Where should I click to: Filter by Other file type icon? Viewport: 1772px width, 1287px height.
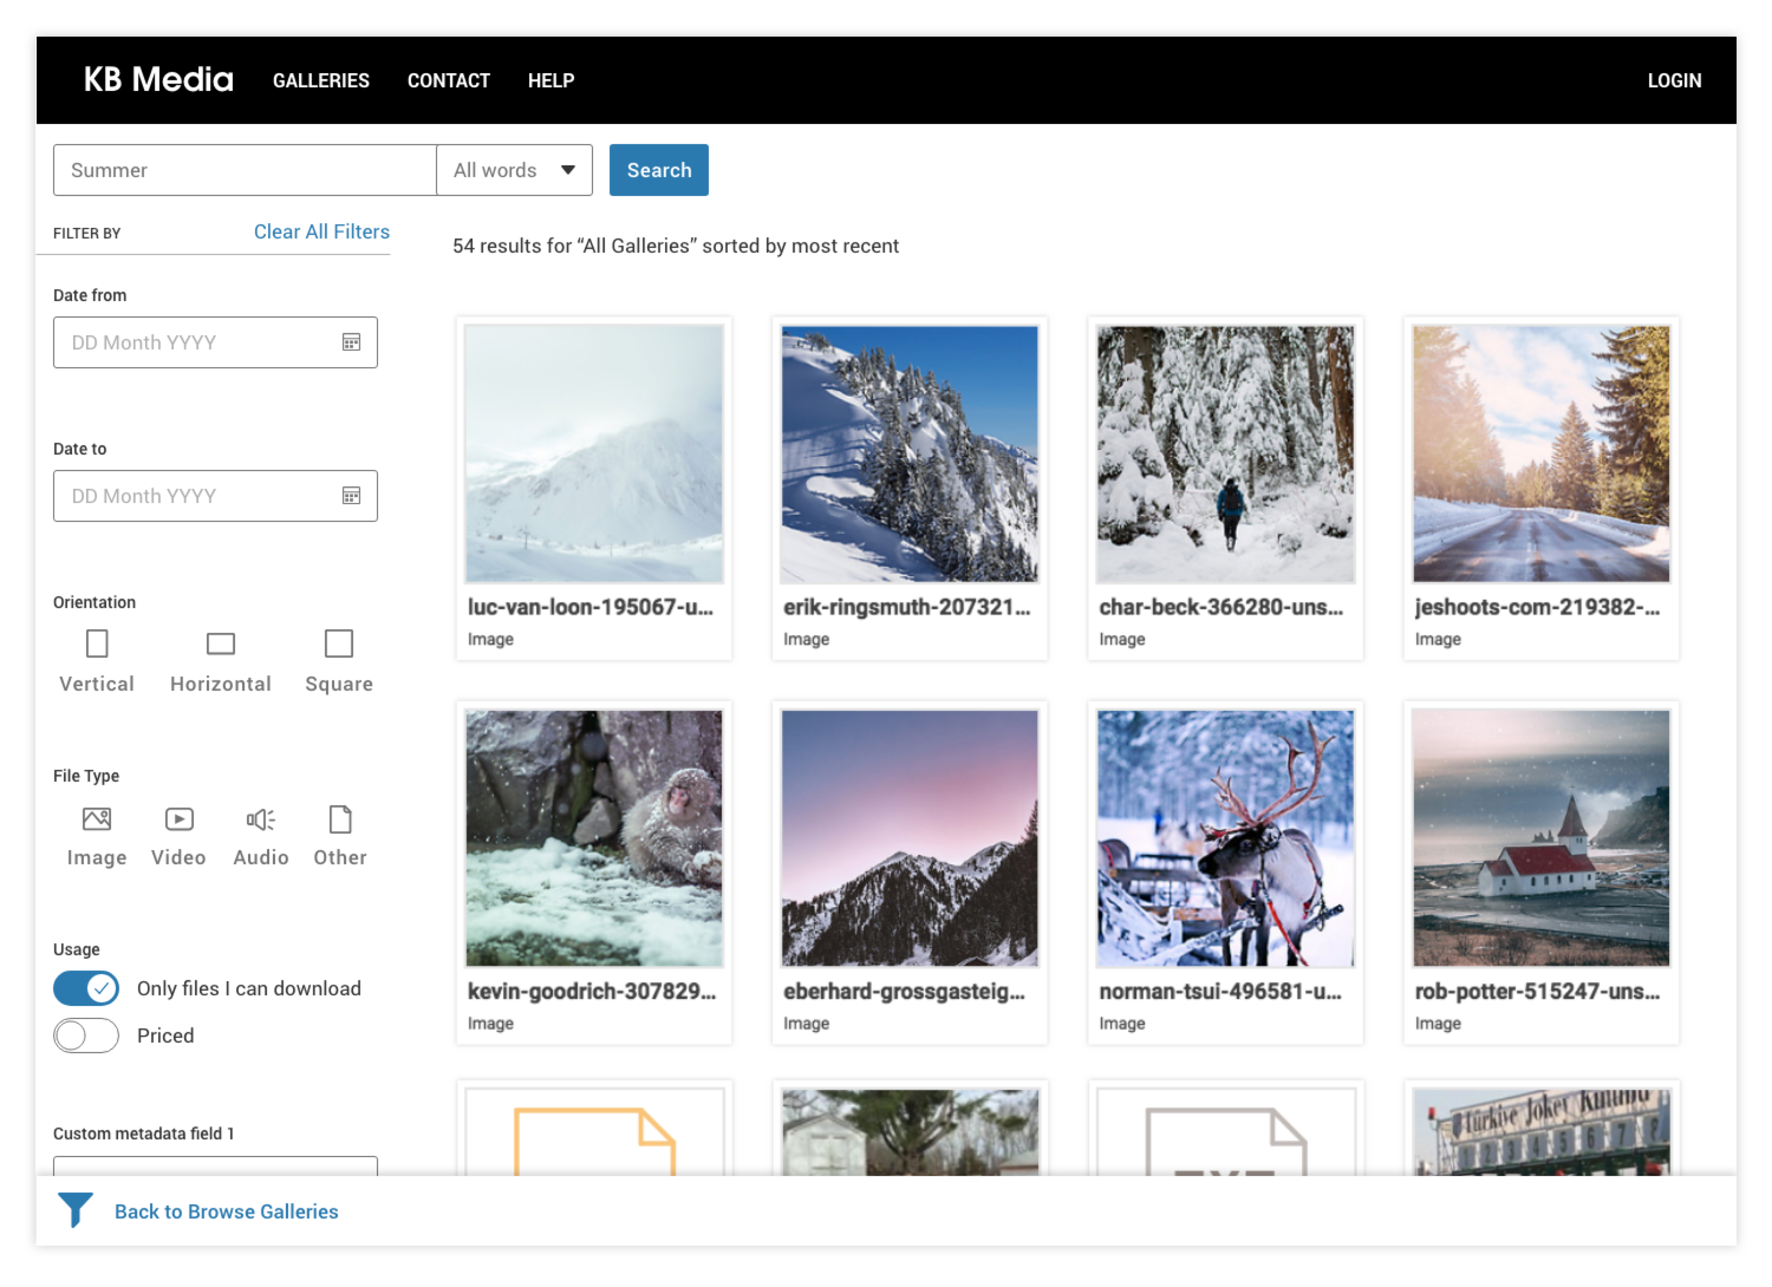tap(341, 820)
